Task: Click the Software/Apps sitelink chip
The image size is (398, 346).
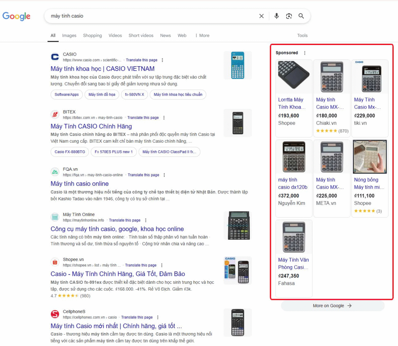Action: coord(67,95)
